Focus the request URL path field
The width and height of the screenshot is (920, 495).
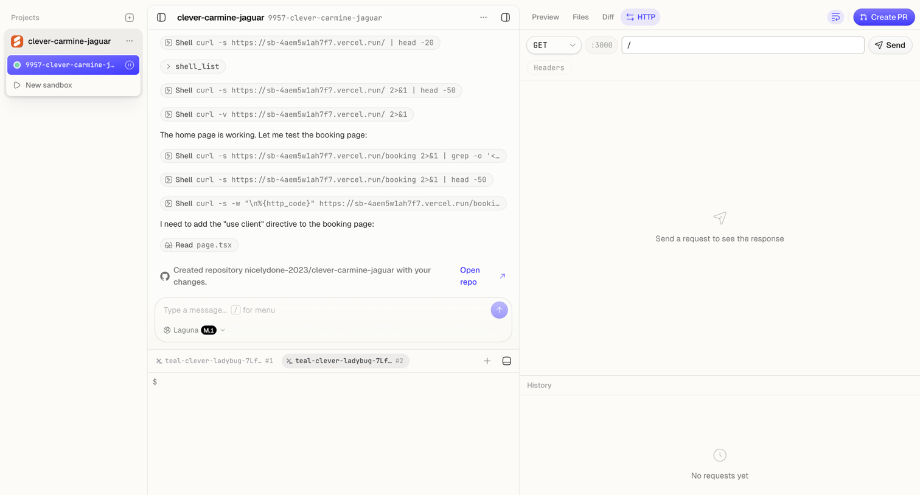click(743, 45)
